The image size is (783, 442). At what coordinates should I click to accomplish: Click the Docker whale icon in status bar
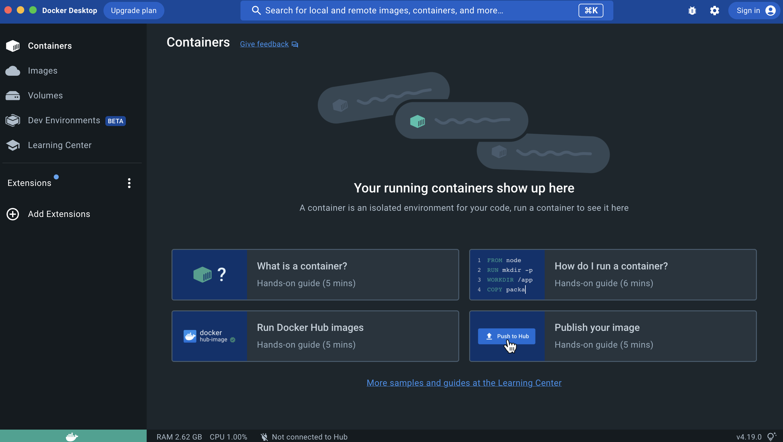click(72, 436)
